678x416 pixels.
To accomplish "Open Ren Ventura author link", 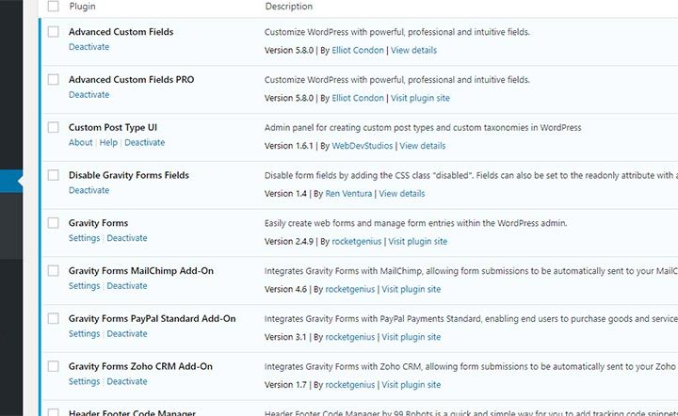I will pos(348,194).
